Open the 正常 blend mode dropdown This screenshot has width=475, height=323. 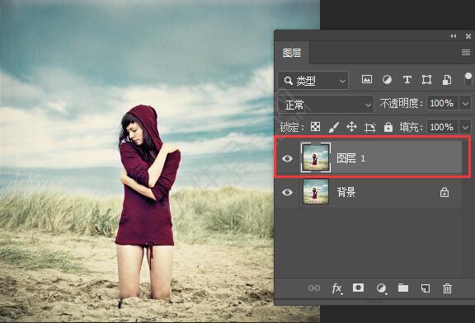[326, 105]
